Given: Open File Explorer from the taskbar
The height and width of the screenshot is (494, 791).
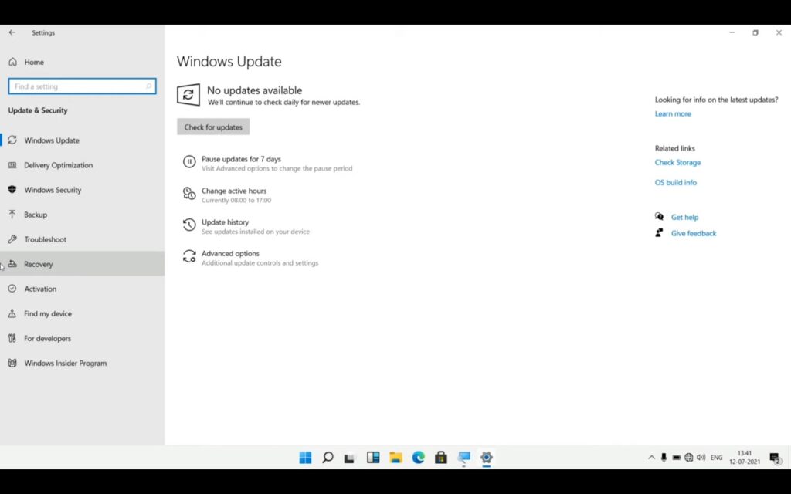Looking at the screenshot, I should pos(395,457).
